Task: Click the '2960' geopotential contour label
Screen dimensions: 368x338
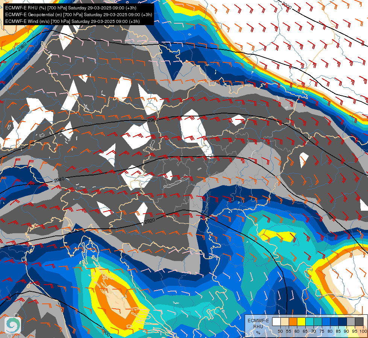Action: click(x=153, y=120)
